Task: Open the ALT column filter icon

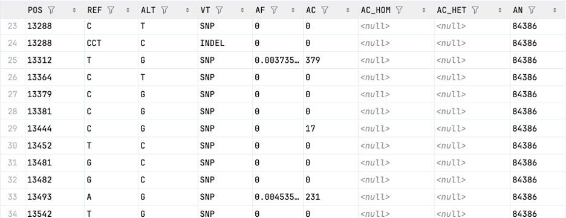Action: click(164, 10)
